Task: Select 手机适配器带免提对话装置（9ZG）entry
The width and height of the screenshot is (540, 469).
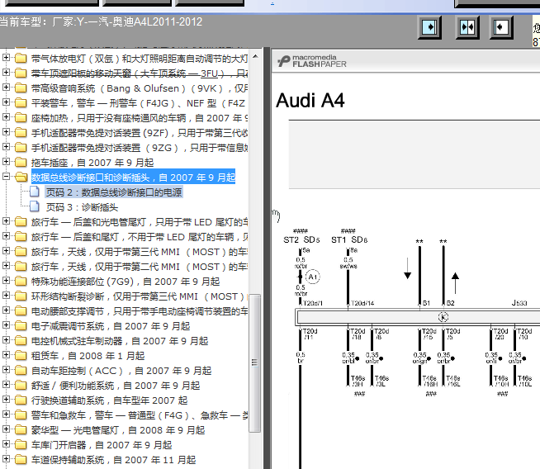Action: (x=140, y=148)
